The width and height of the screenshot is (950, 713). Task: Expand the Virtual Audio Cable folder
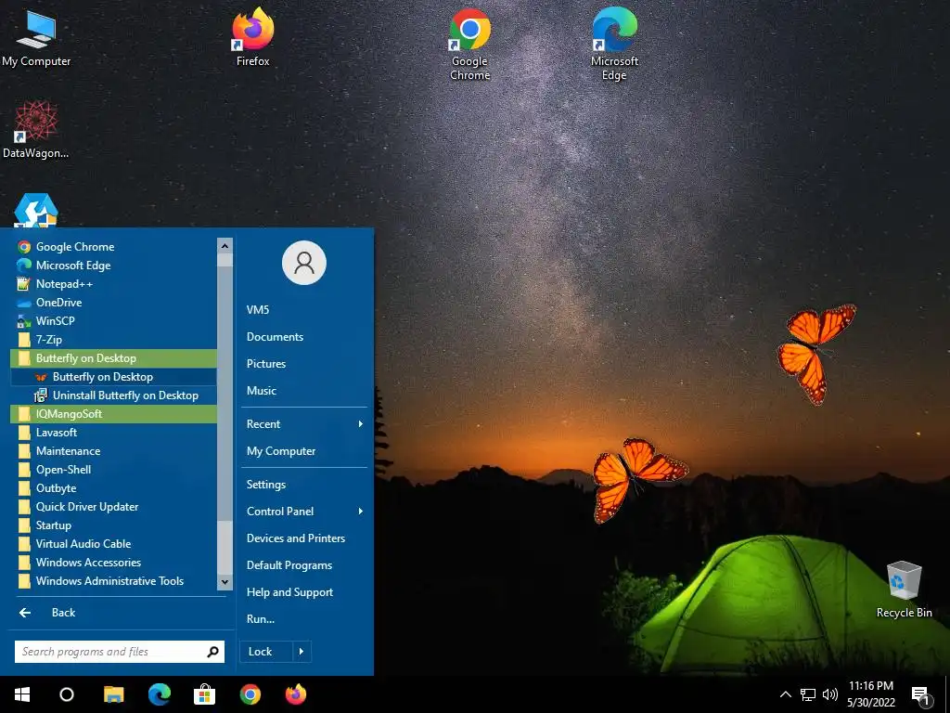click(x=113, y=544)
